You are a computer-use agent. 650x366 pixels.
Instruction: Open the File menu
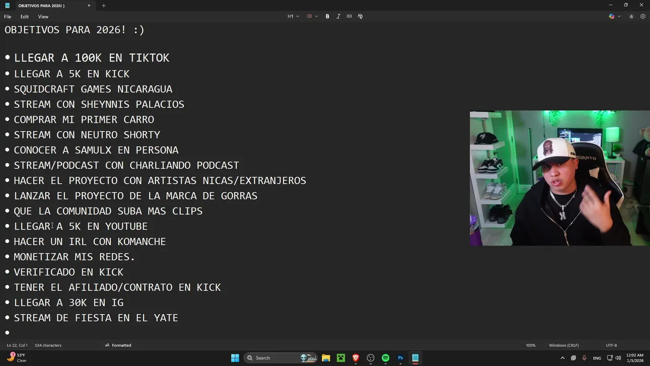(8, 16)
